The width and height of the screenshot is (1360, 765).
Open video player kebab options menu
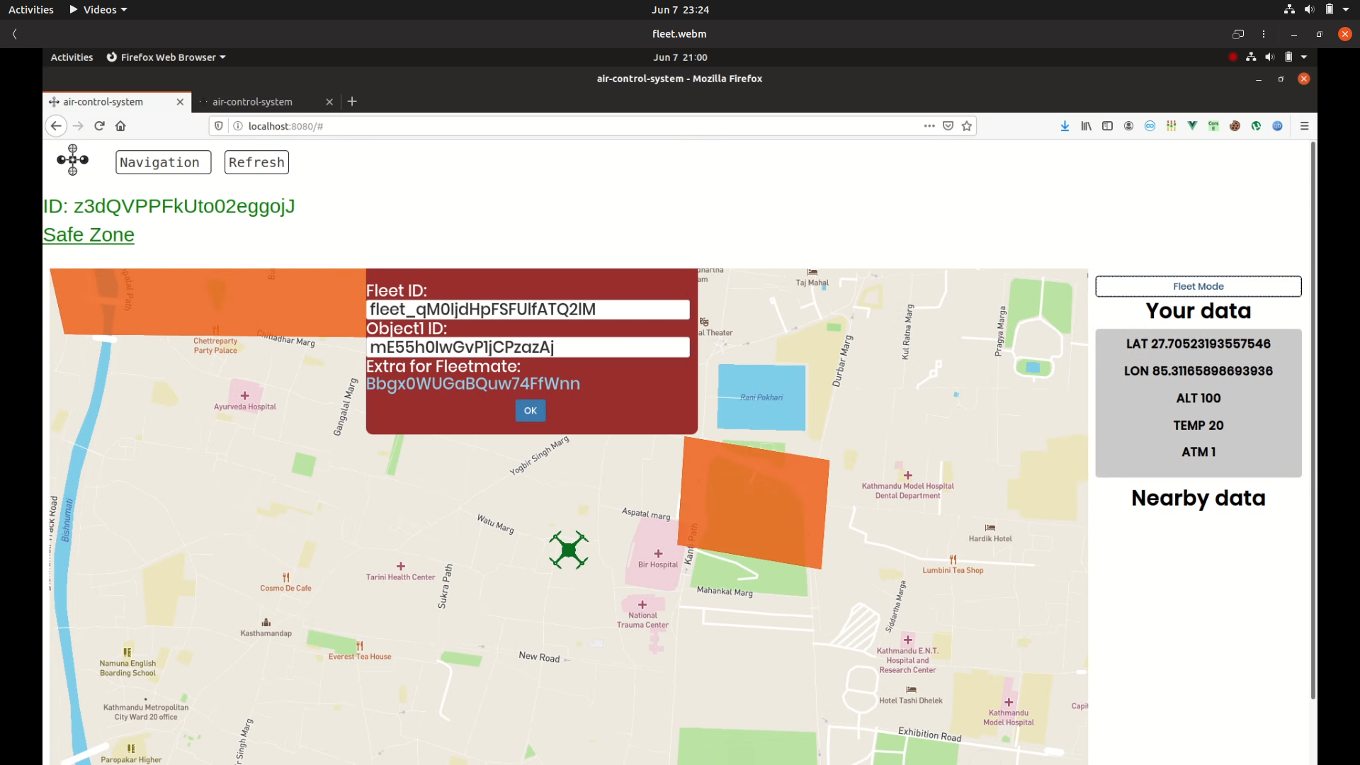pos(1264,34)
